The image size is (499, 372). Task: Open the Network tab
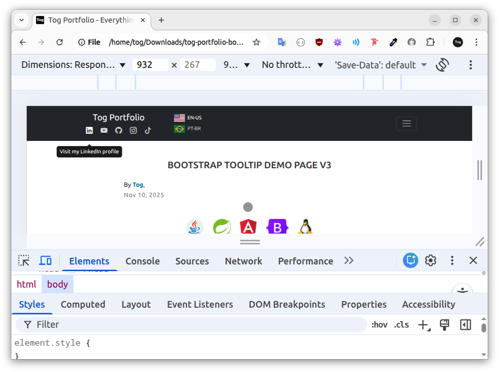[x=244, y=261]
